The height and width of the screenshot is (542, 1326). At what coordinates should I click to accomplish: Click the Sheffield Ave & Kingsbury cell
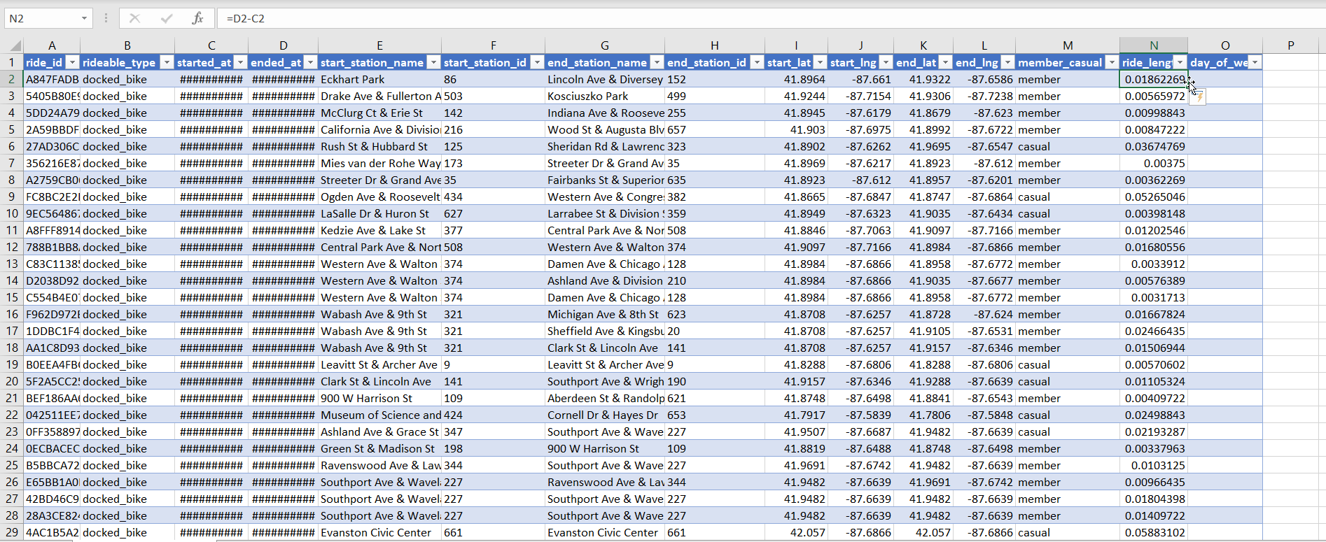click(605, 331)
